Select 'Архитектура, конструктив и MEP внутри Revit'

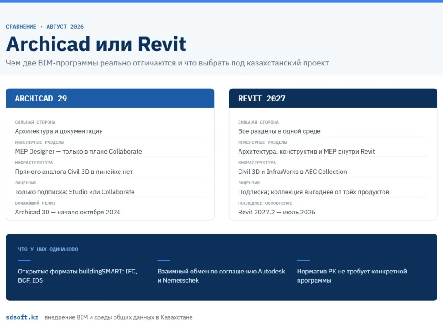click(306, 152)
